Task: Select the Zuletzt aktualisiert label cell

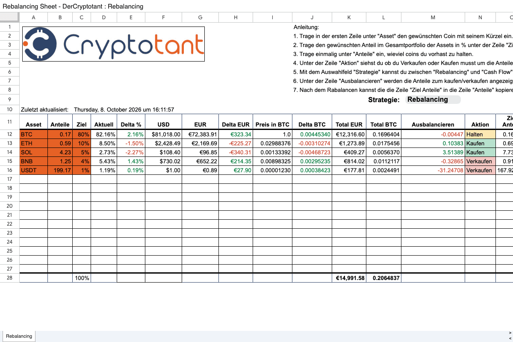Action: pos(44,109)
